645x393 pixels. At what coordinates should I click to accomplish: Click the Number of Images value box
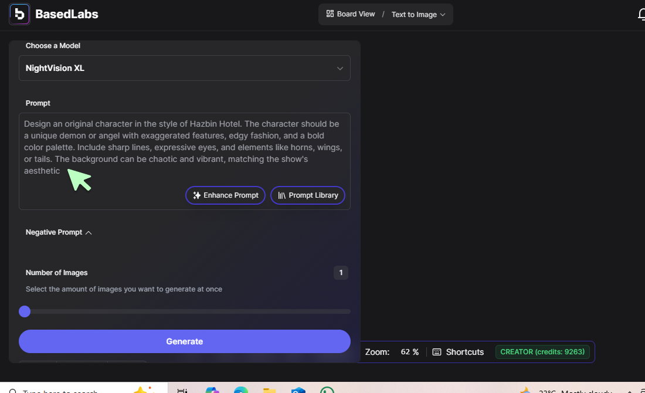click(341, 272)
